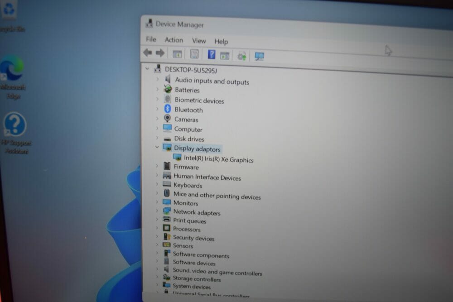Click the adapter icon beside Intel(R) Iris(R) Xe Graphics
Screen dimensions: 453x302
[x=177, y=158]
